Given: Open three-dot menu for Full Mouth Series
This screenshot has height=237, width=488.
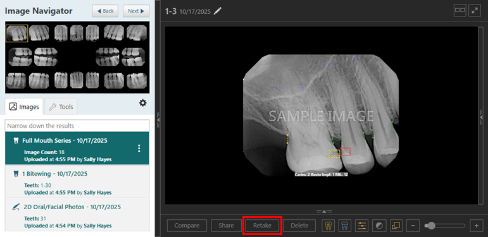Looking at the screenshot, I should tap(139, 149).
